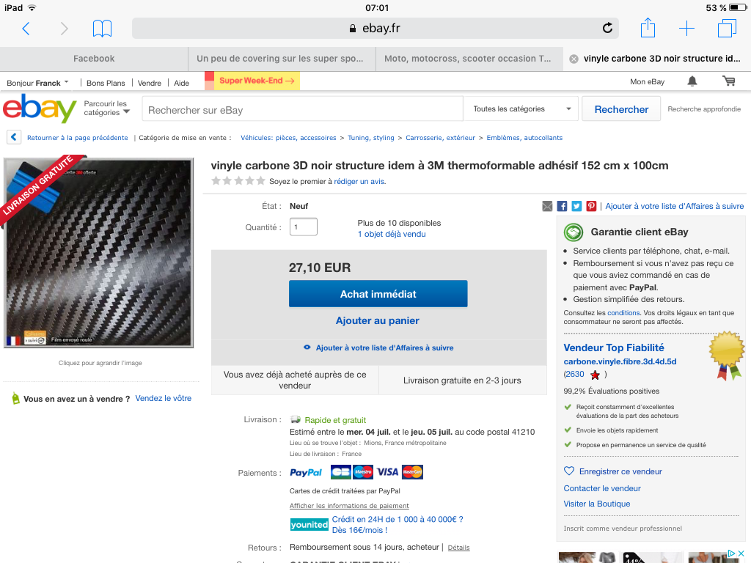Open the Bons Plans menu item

106,83
